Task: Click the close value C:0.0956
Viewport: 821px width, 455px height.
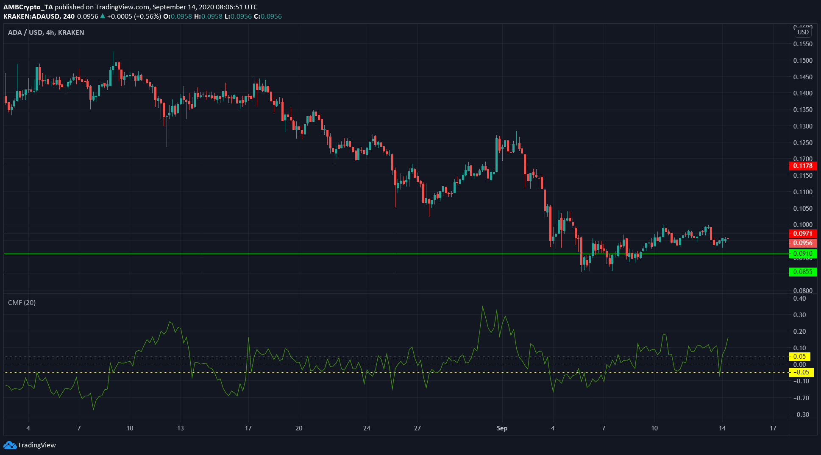Action: point(268,16)
